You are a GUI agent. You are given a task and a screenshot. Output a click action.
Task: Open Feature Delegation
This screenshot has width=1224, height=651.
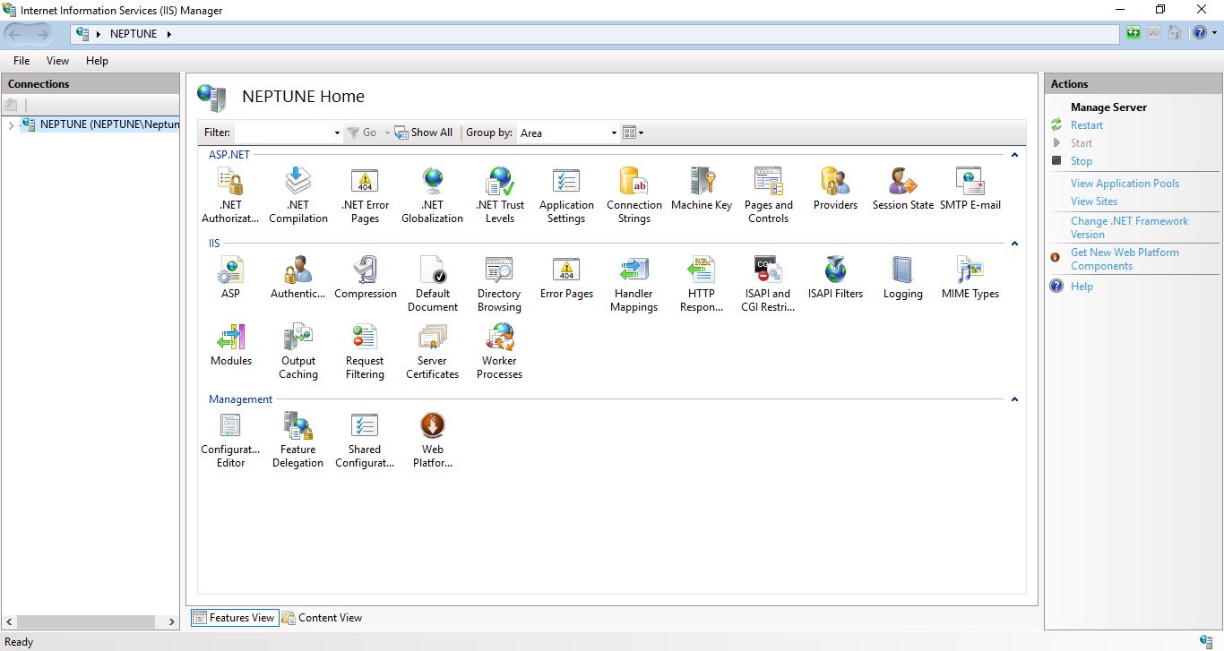click(298, 440)
